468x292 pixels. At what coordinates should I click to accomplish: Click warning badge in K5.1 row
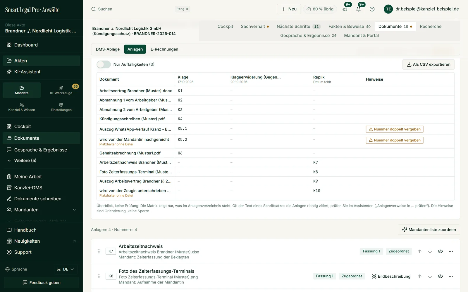(395, 129)
